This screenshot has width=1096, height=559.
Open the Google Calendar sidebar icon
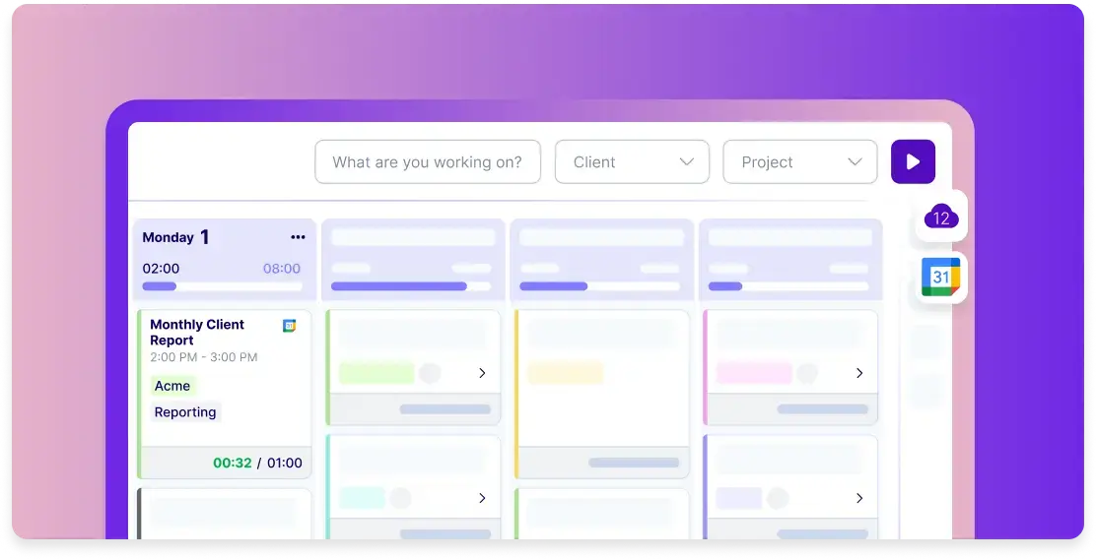coord(941,278)
